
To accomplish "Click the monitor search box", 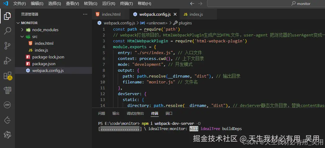I will 266,3.
